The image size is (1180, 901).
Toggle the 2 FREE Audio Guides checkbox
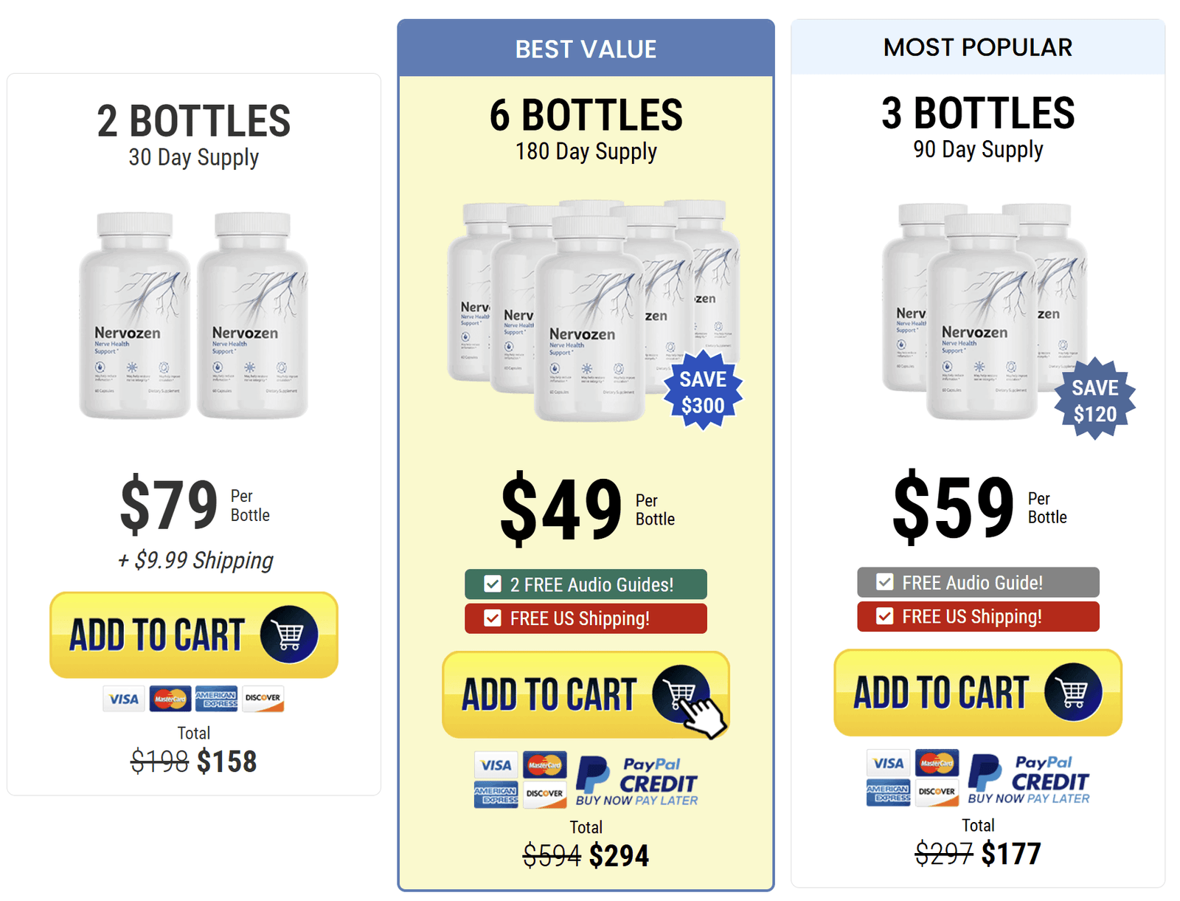pyautogui.click(x=493, y=584)
